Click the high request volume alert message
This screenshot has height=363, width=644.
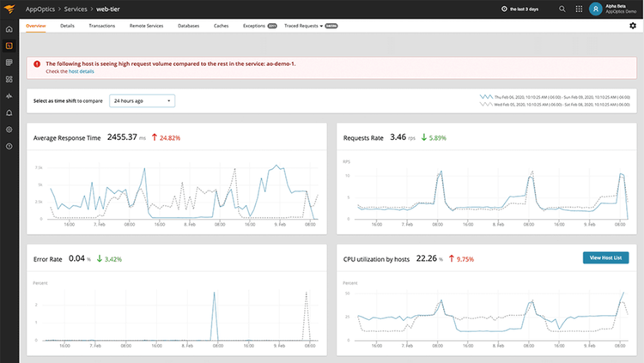pos(171,64)
